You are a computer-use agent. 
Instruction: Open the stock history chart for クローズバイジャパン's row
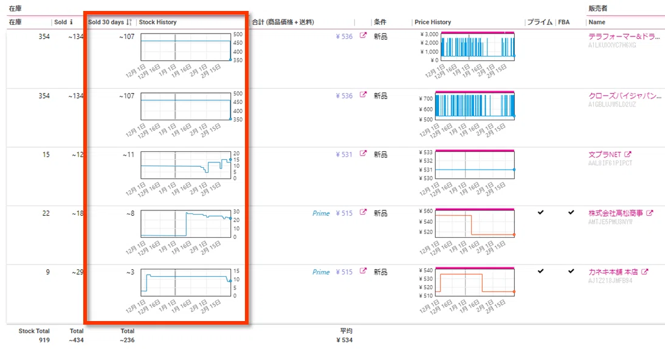click(x=186, y=106)
